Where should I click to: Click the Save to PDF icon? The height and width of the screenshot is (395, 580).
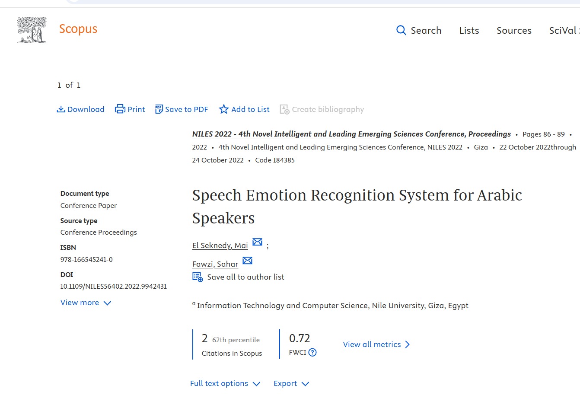point(159,109)
